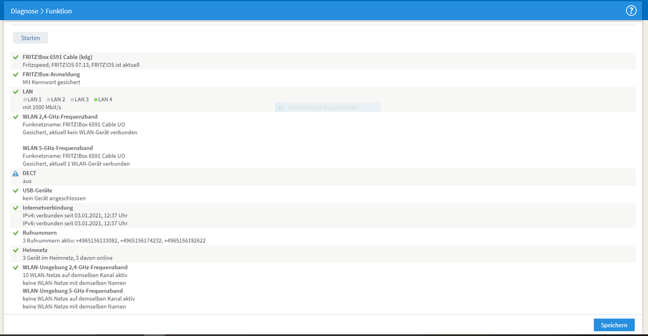Screen dimensions: 648x336
Task: Click Gesichert, aktuell 1 WLAN-Gerät verbunden
Action: pos(76,164)
